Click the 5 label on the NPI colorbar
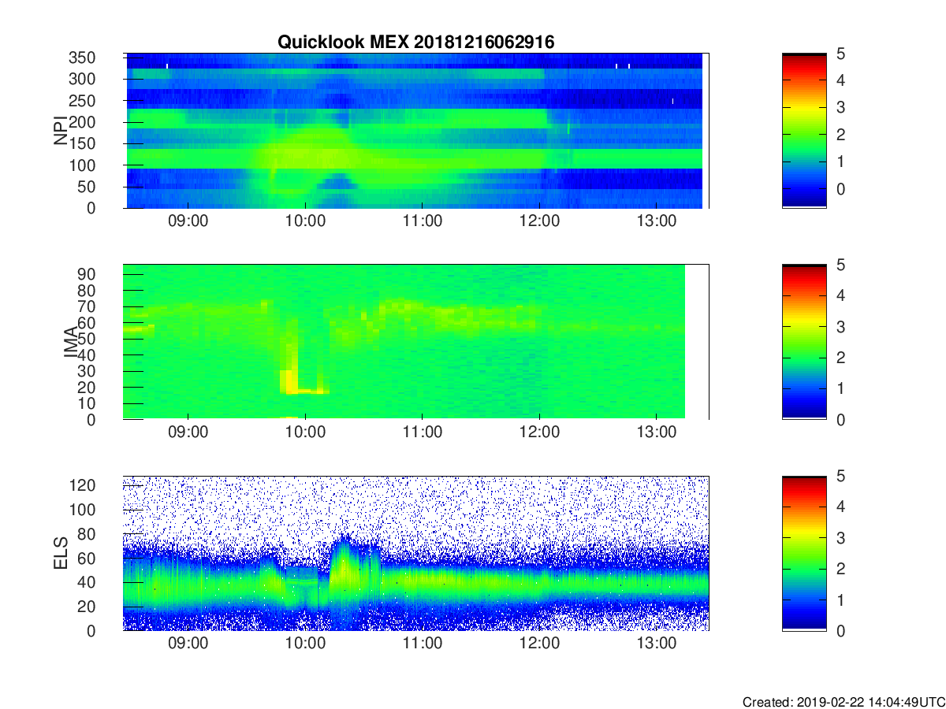 (x=840, y=54)
